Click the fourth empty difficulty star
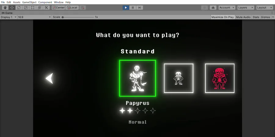Viewport: 275px width, 137px height. coord(145,111)
